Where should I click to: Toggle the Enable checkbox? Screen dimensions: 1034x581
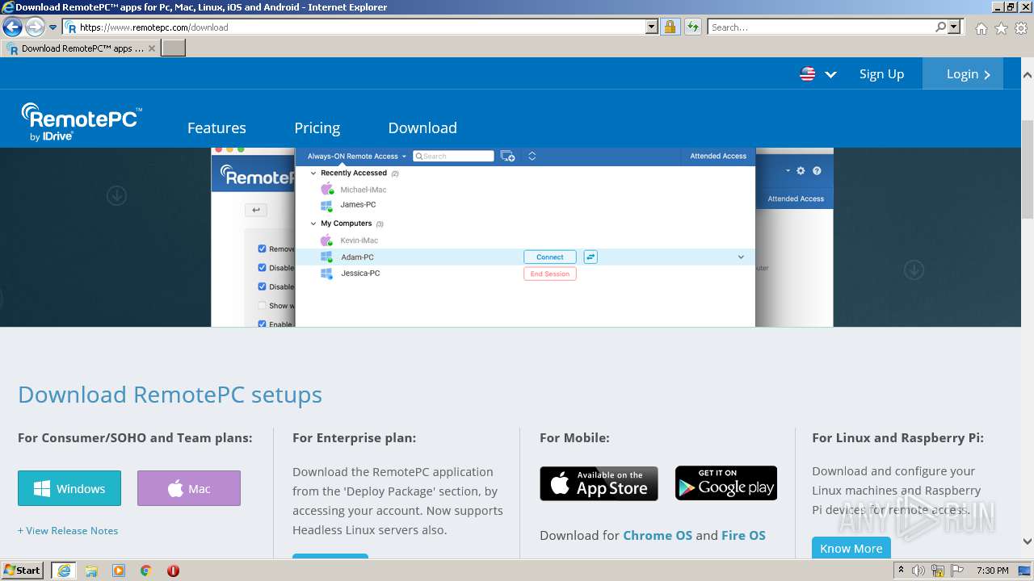coord(262,324)
